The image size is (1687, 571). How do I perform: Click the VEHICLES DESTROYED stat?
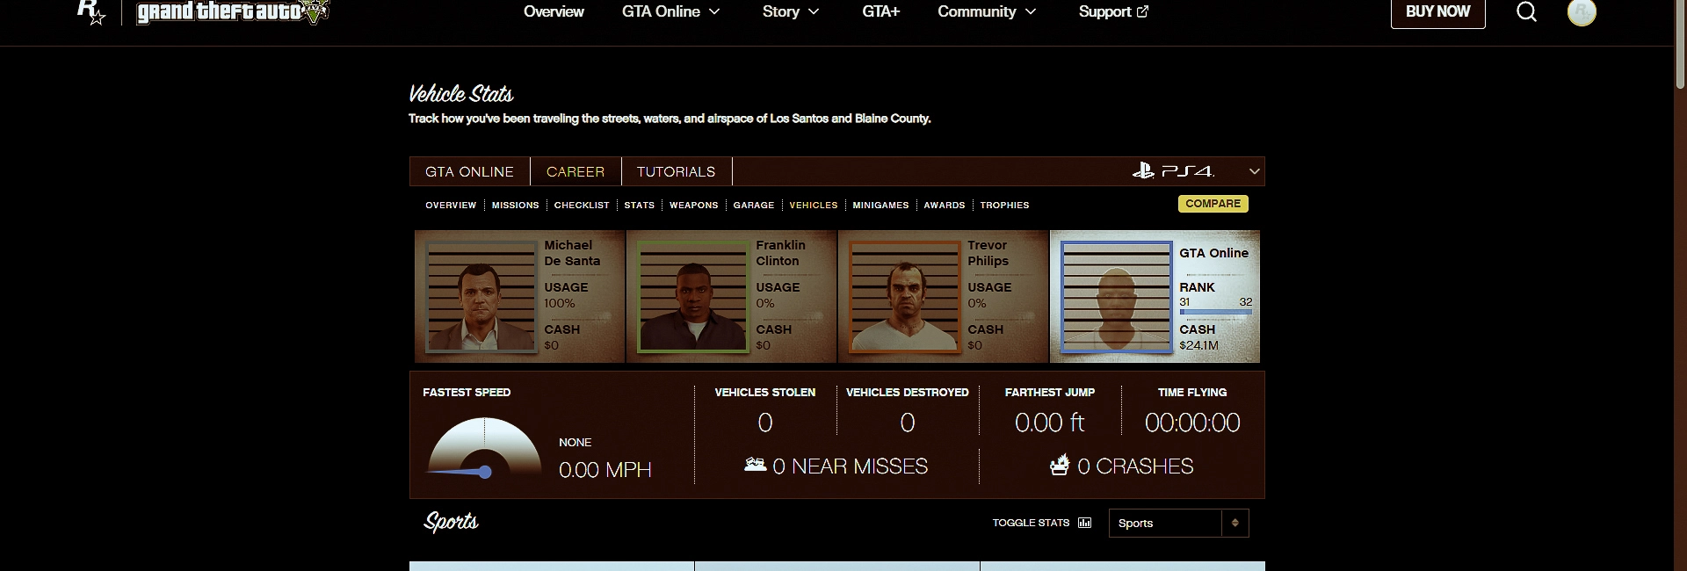coord(908,411)
